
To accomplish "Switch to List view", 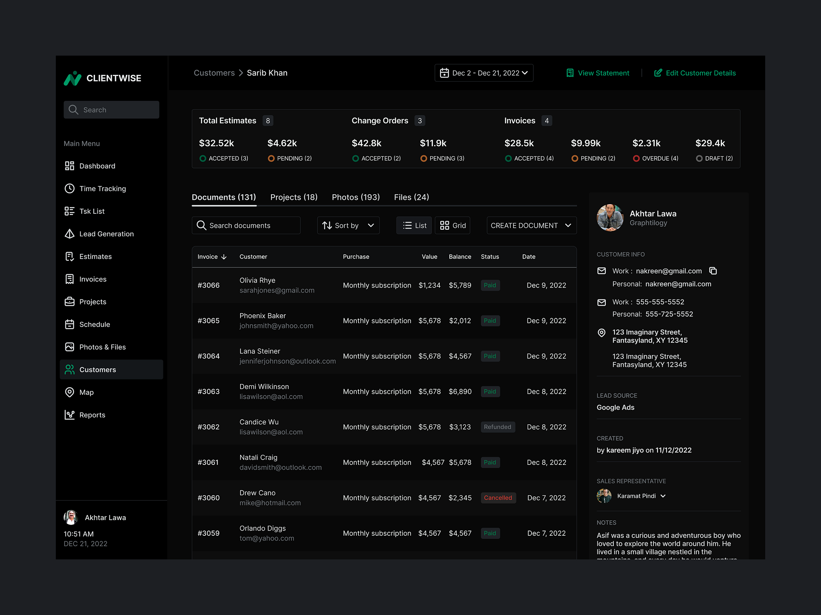I will (414, 225).
